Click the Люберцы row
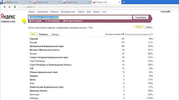 (x=91, y=98)
